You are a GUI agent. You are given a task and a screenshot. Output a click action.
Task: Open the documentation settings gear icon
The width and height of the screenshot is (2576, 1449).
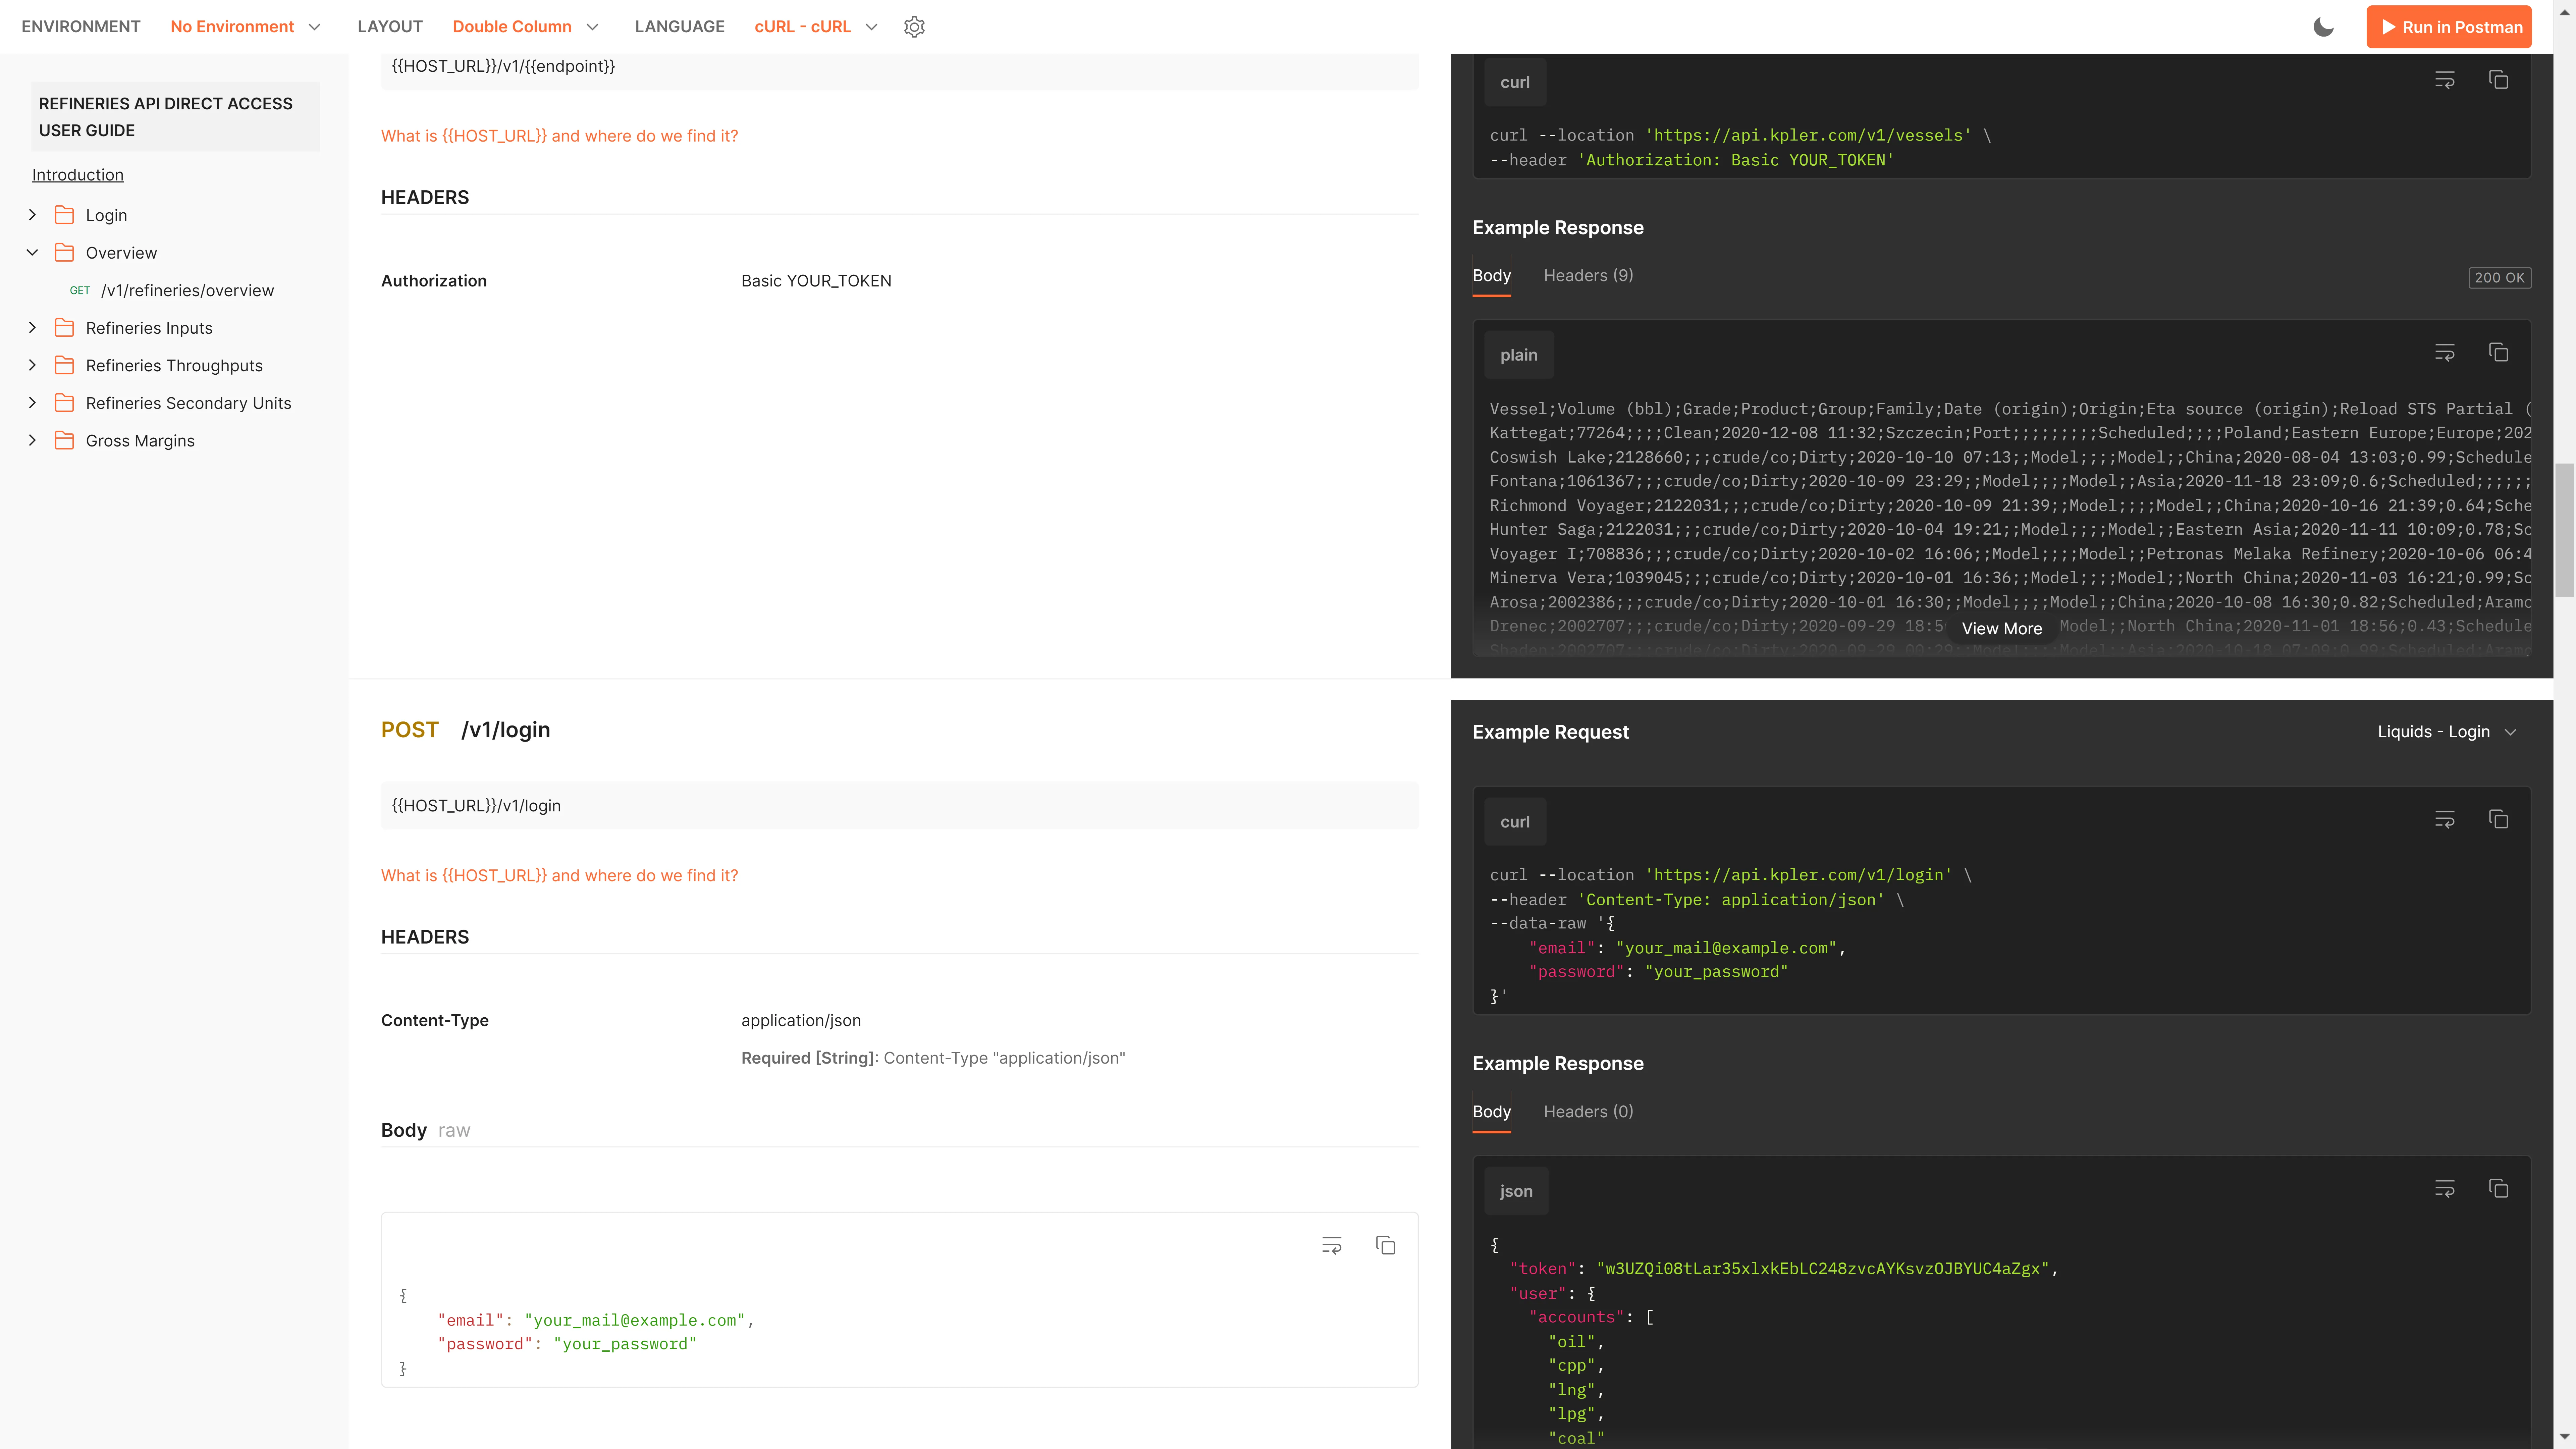click(914, 27)
